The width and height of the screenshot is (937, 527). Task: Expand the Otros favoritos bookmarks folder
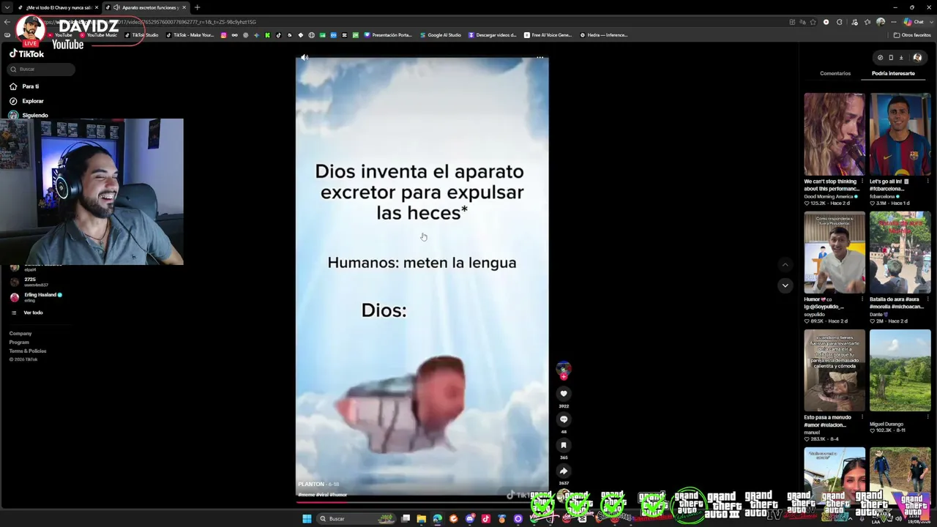[x=912, y=35]
